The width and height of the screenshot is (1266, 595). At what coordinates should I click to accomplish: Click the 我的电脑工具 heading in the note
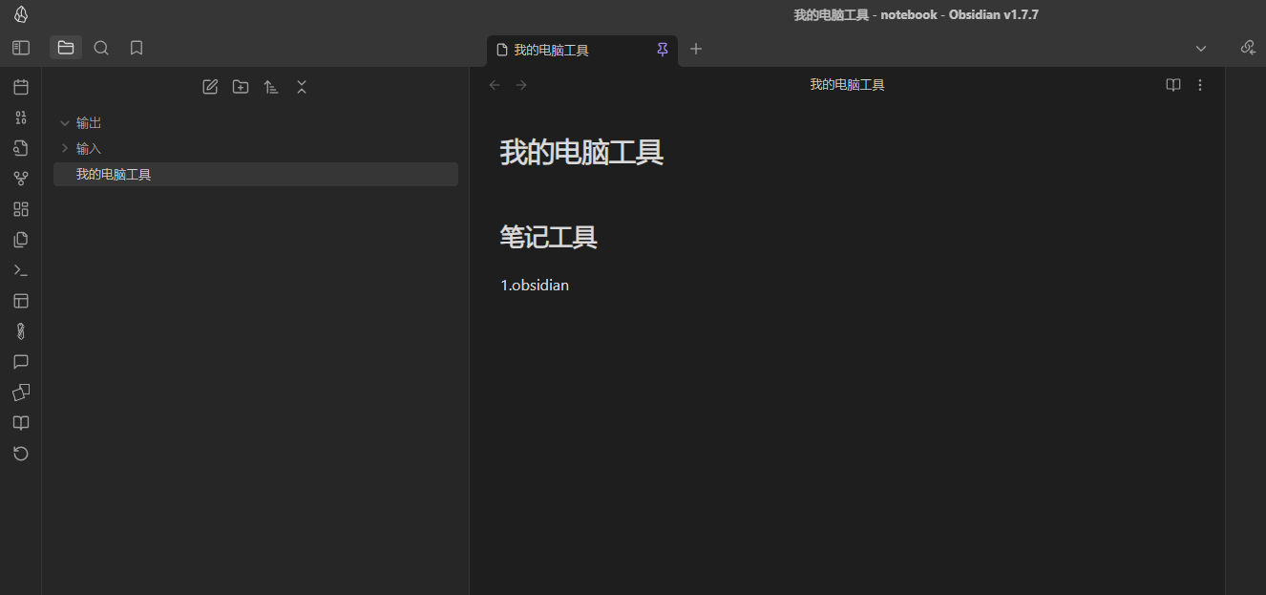(x=581, y=152)
